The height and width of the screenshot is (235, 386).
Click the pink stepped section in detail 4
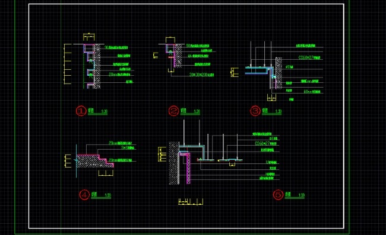(95, 161)
